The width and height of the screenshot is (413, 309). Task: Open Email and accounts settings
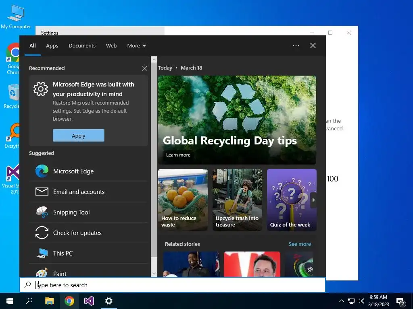point(88,192)
